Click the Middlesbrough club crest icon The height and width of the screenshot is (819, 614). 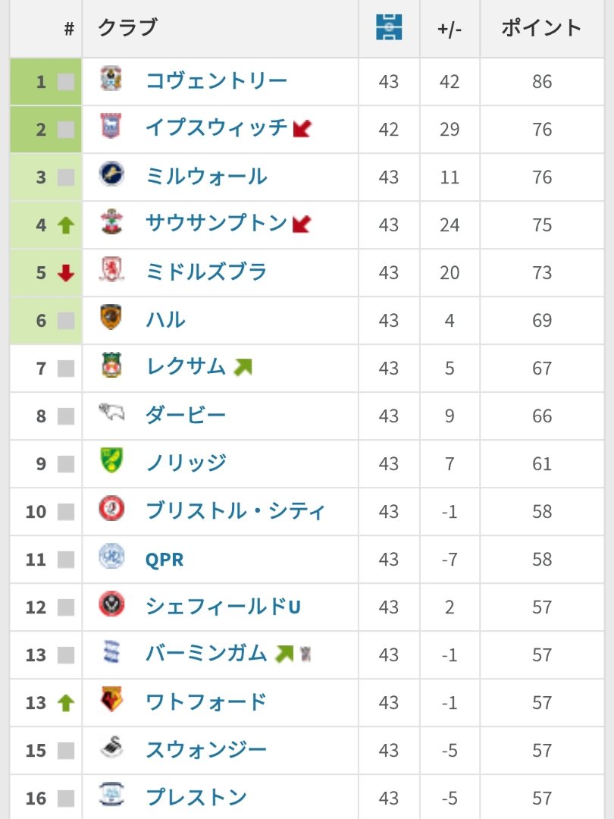pos(111,271)
